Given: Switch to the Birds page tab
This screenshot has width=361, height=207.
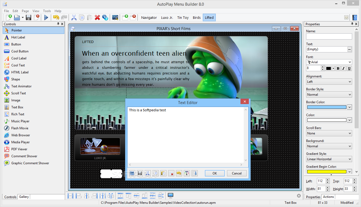Looking at the screenshot, I should 197,17.
